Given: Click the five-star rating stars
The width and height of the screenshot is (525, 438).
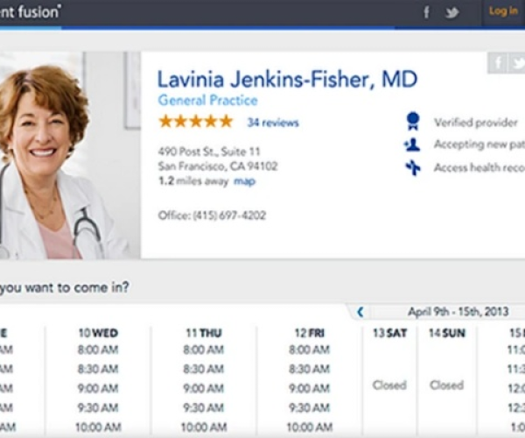Looking at the screenshot, I should click(x=195, y=122).
